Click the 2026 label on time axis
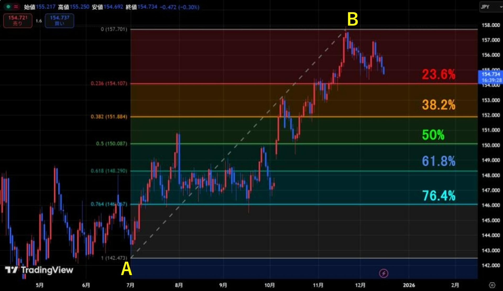503x291 pixels. point(409,285)
